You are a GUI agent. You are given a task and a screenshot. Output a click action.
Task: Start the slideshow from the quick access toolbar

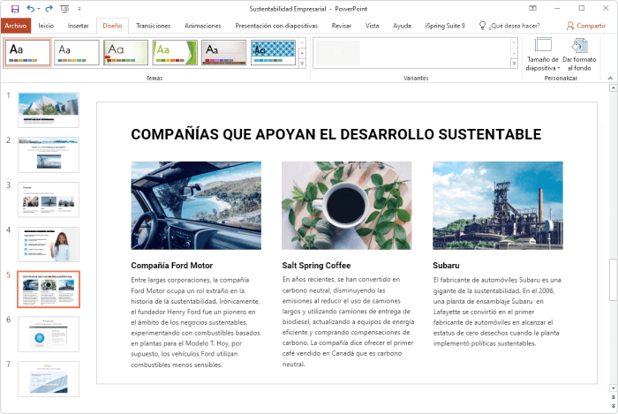click(x=64, y=9)
